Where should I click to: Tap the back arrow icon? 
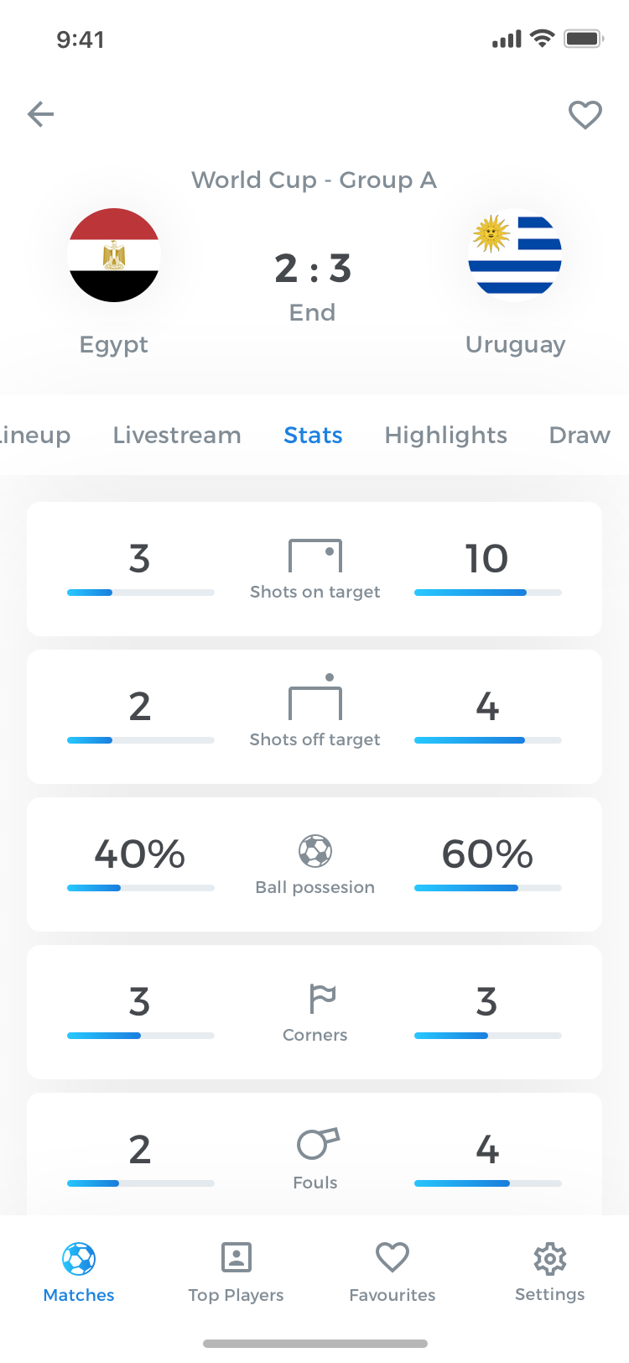(x=40, y=114)
